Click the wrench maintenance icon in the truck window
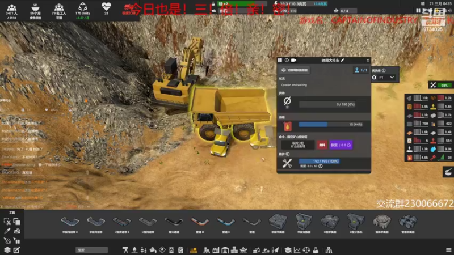454x255 pixels. (x=287, y=163)
